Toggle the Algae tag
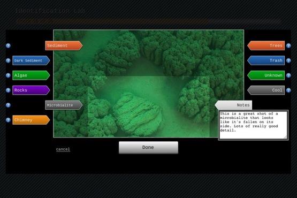297x198 pixels. point(31,75)
